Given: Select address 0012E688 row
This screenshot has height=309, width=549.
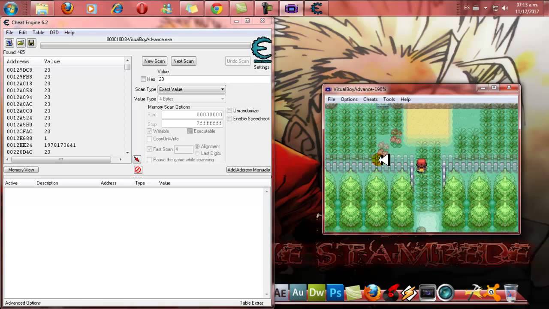Looking at the screenshot, I should click(64, 139).
